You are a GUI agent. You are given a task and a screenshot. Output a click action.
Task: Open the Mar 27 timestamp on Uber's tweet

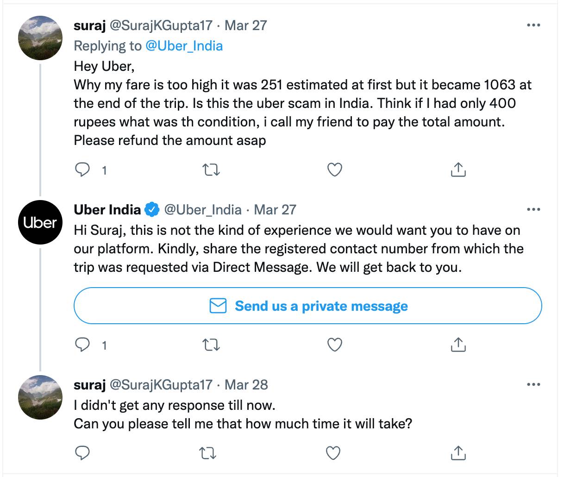(275, 210)
